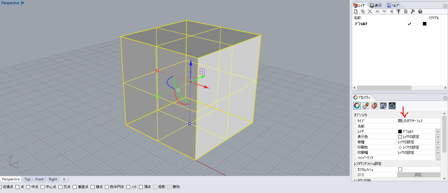Image resolution: width=448 pixels, height=193 pixels.
Task: Open the Perspective viewport title dropdown arrow
Action: (x=23, y=3)
